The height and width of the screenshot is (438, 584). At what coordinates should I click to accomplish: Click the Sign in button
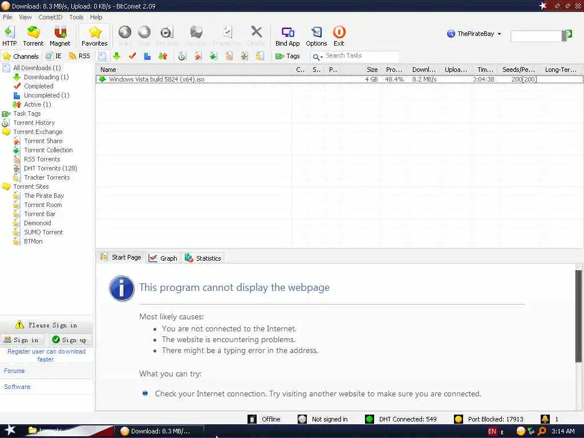point(22,340)
